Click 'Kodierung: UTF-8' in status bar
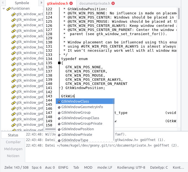188x172 pixels. (x=131, y=168)
